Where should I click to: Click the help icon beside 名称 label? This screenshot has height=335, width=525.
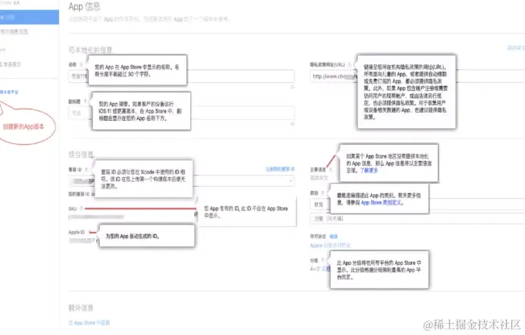pyautogui.click(x=81, y=64)
